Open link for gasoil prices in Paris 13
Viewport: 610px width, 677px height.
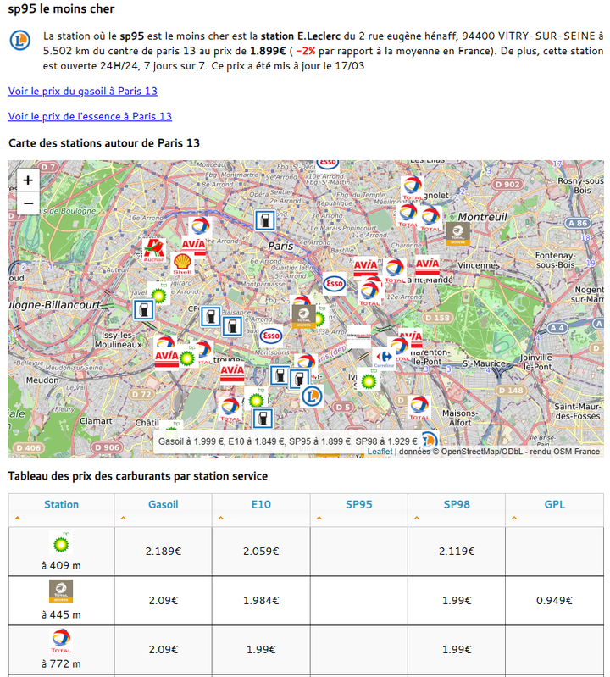pos(82,91)
